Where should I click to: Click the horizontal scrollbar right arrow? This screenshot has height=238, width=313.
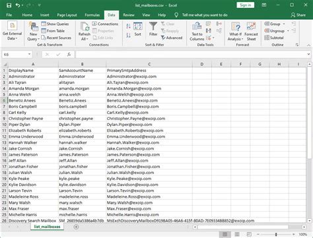pos(304,227)
